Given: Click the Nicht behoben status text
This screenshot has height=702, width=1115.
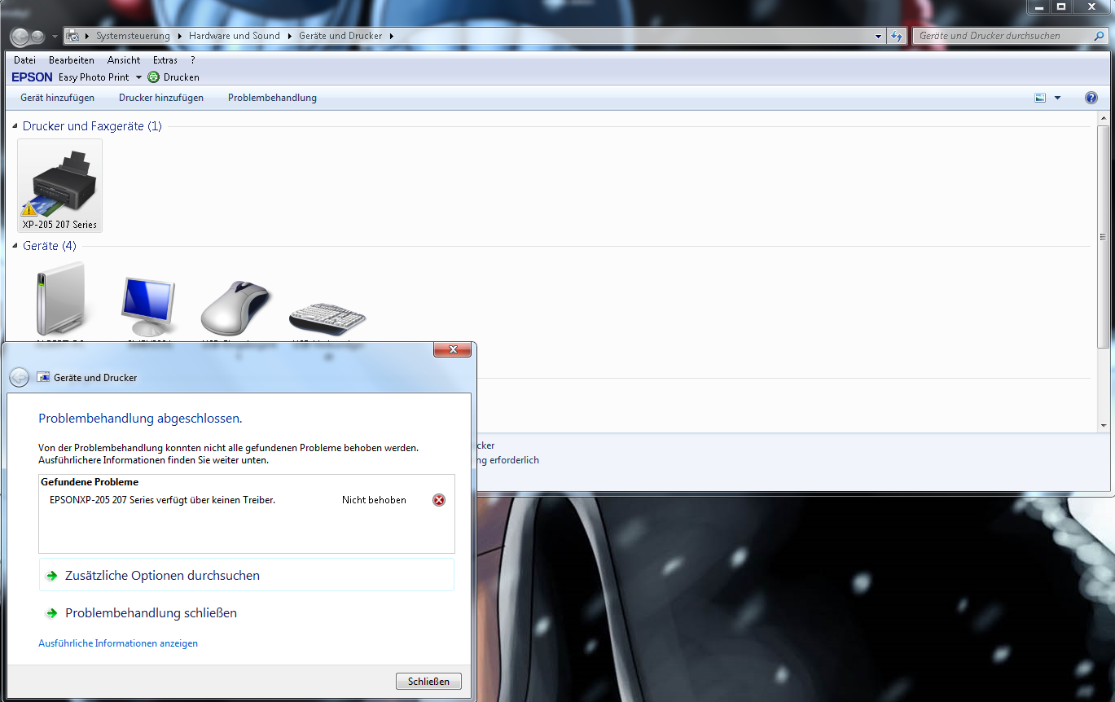Looking at the screenshot, I should (x=374, y=500).
